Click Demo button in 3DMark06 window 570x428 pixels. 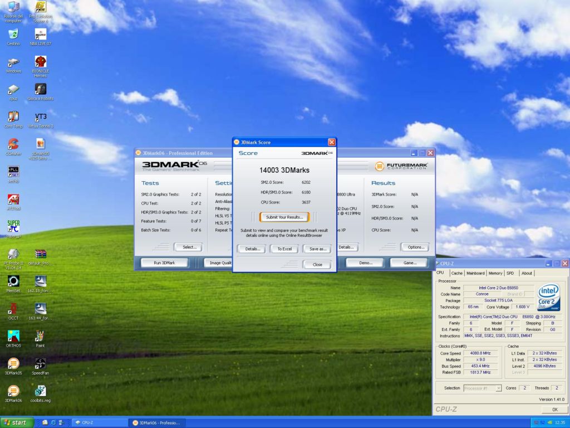[365, 263]
